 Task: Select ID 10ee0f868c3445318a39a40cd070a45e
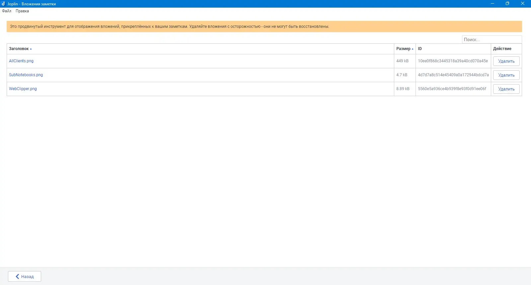[453, 61]
